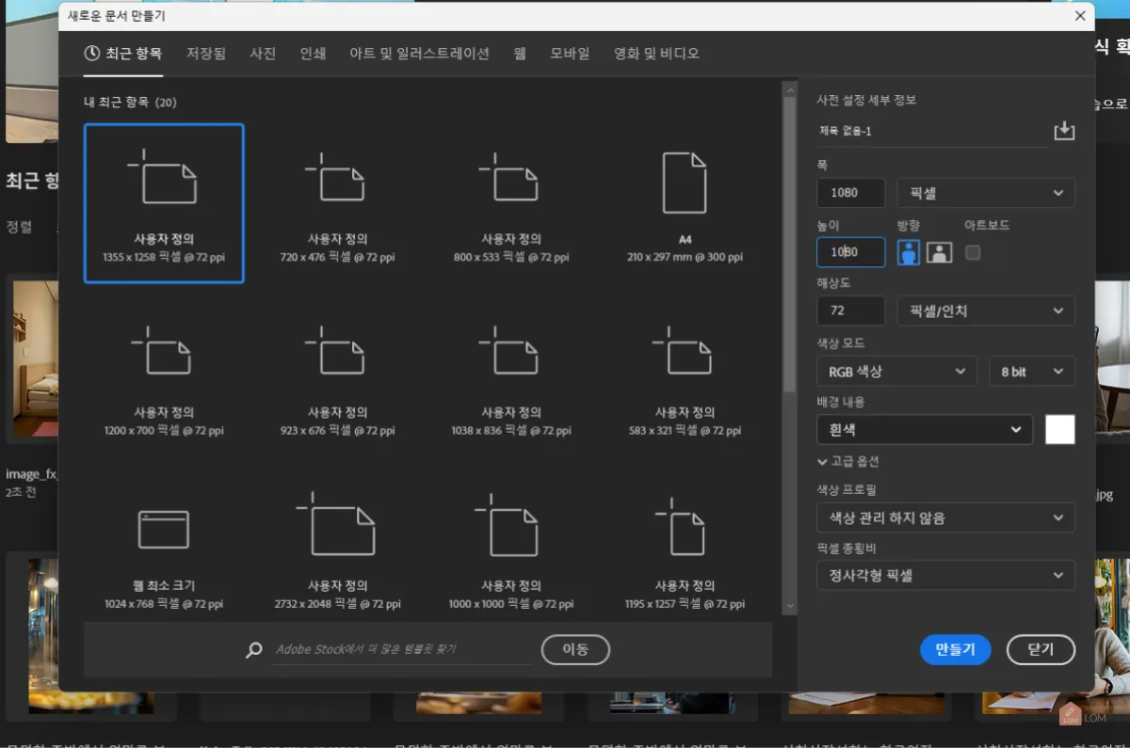Open the resolution unit 픽셀/인치 dropdown
The width and height of the screenshot is (1130, 748).
[x=986, y=310]
